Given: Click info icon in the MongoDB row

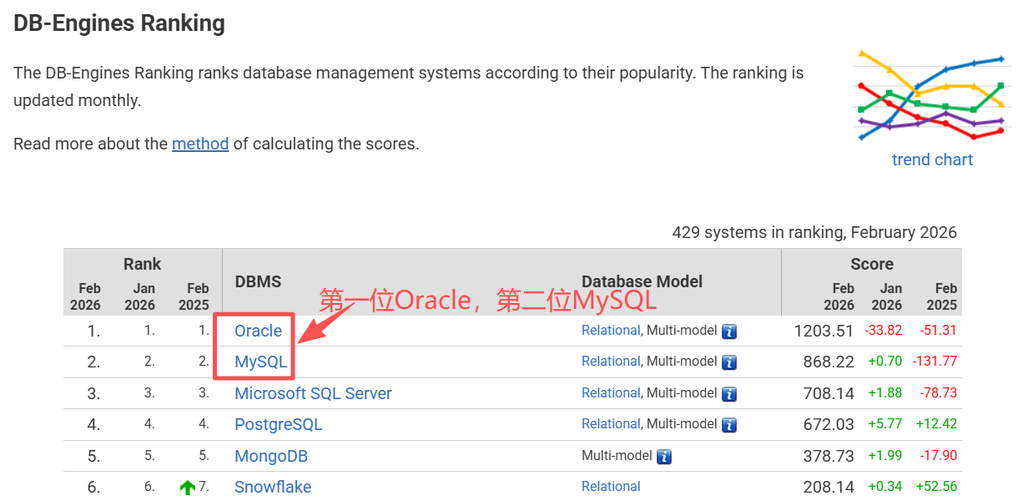Looking at the screenshot, I should [x=664, y=457].
